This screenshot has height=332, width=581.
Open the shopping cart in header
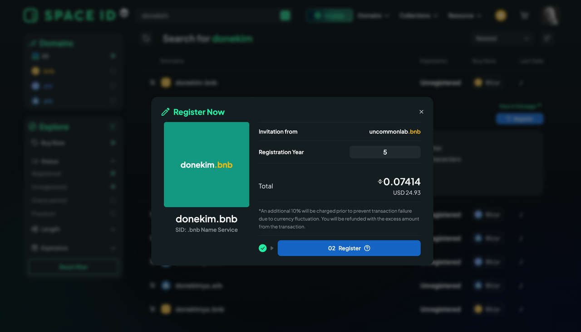point(525,15)
